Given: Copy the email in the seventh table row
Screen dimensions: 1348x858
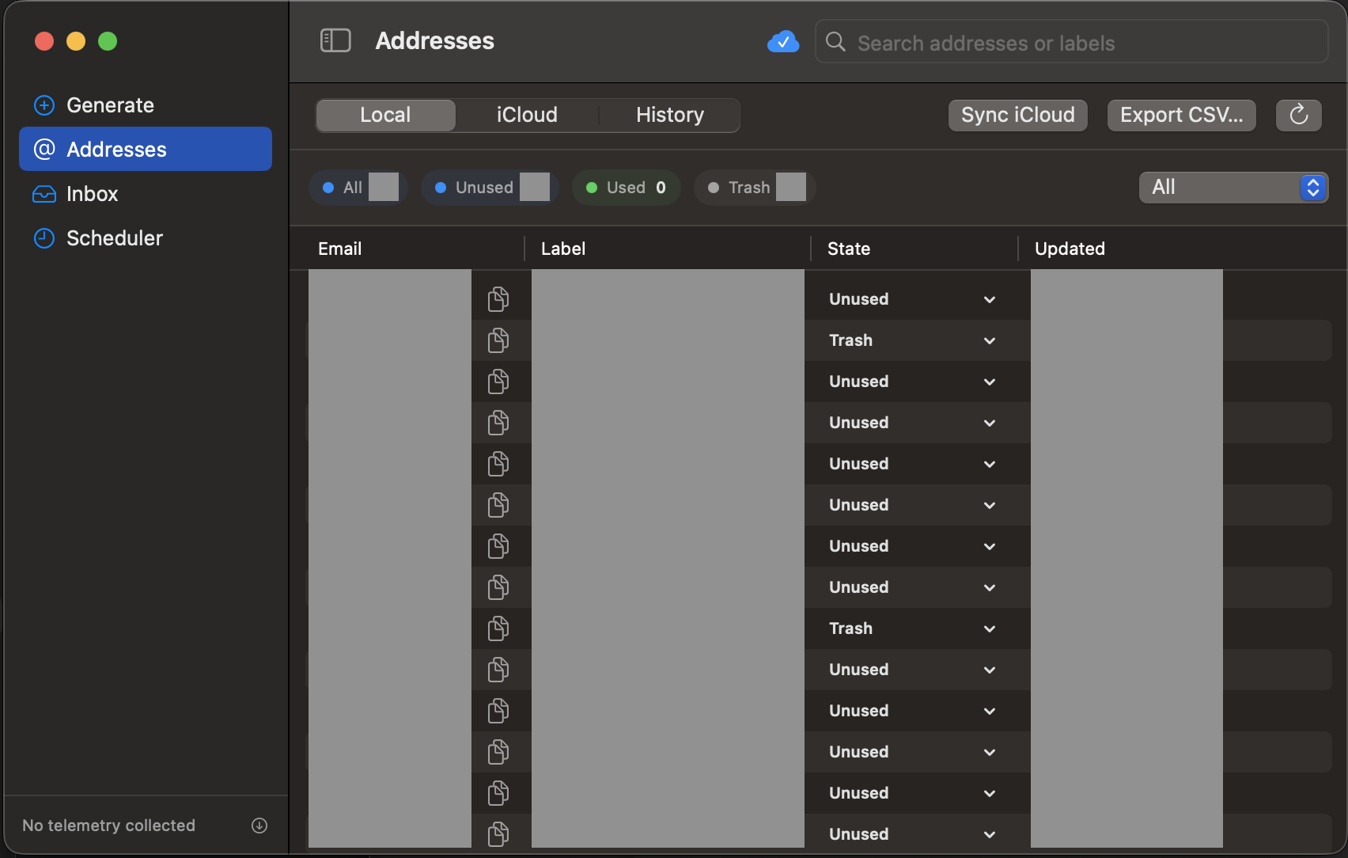Looking at the screenshot, I should point(498,546).
